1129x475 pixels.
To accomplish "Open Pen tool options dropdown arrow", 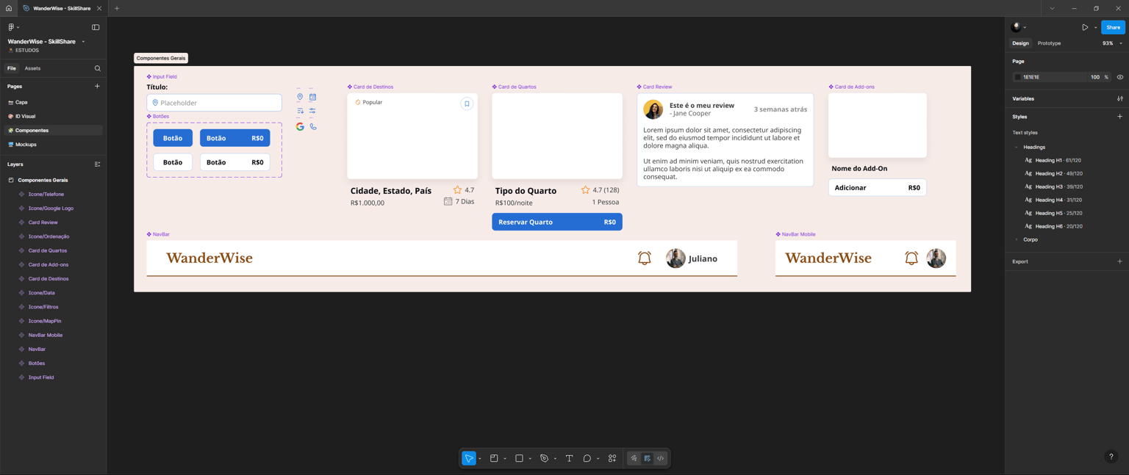I will point(555,459).
